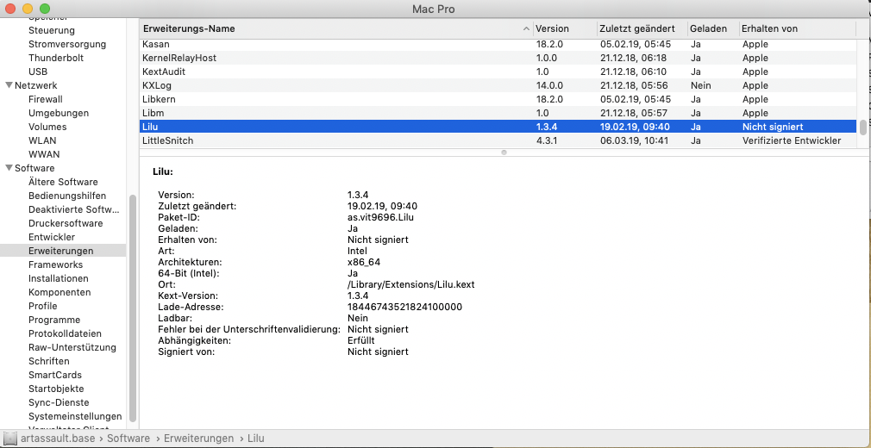The image size is (871, 448).
Task: Select Komponenten in the sidebar
Action: tap(60, 292)
